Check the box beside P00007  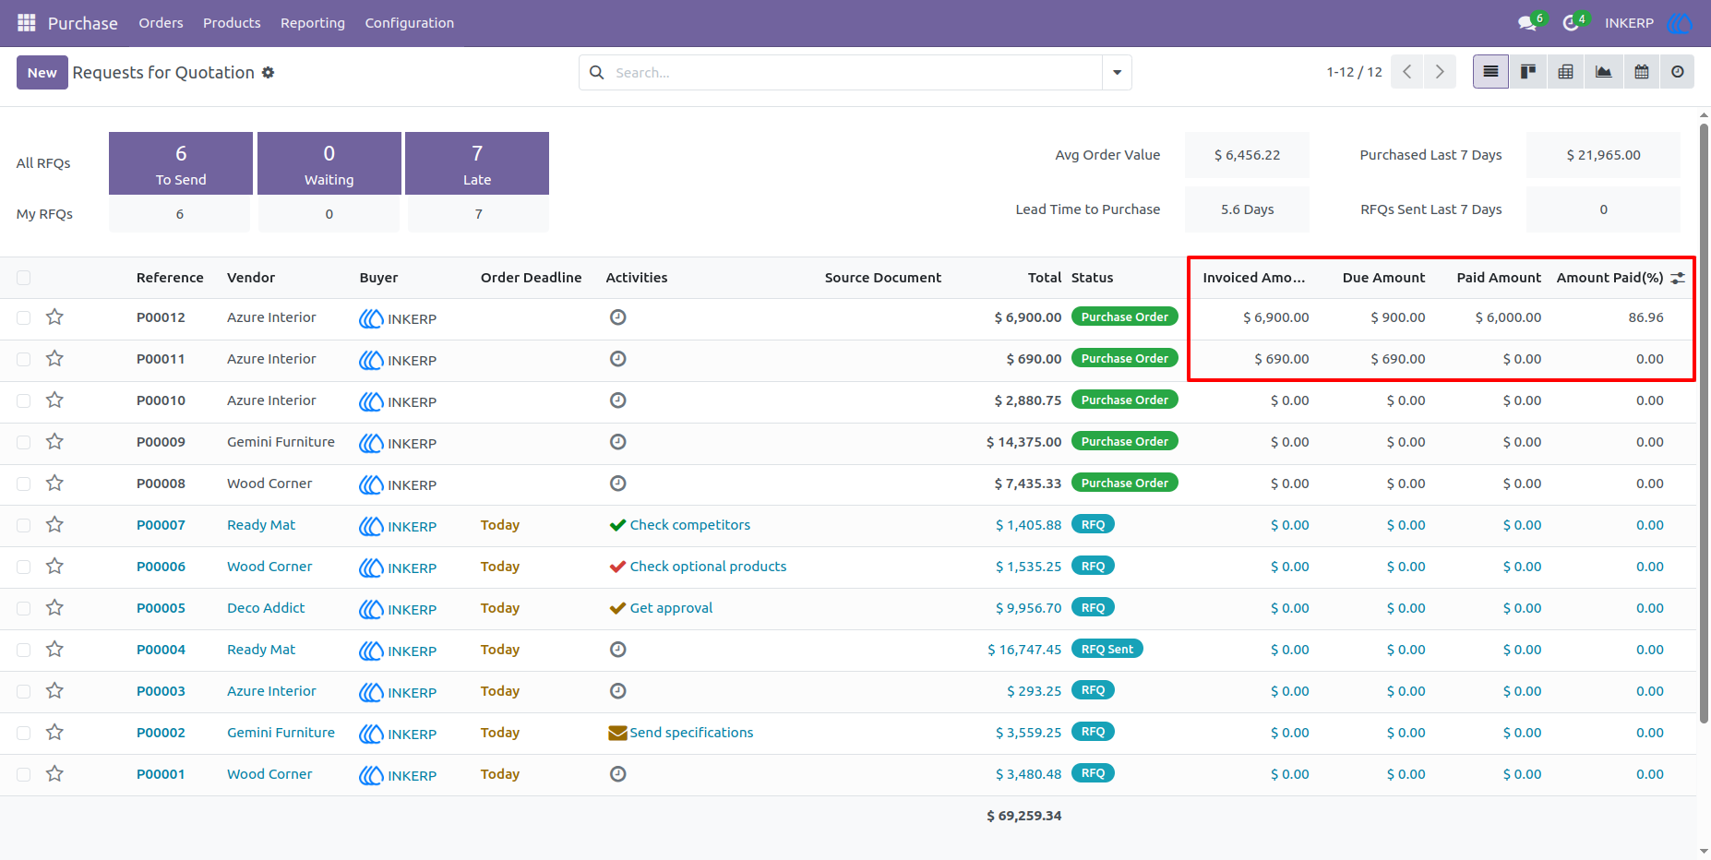pos(24,525)
